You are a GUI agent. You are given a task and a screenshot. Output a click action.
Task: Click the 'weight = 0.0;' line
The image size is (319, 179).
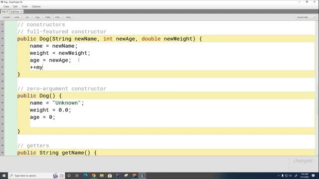(50, 110)
